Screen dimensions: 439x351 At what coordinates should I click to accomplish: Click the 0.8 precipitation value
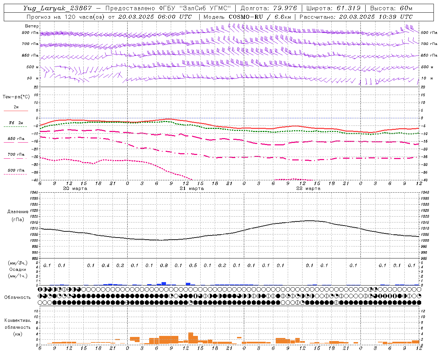164,265
